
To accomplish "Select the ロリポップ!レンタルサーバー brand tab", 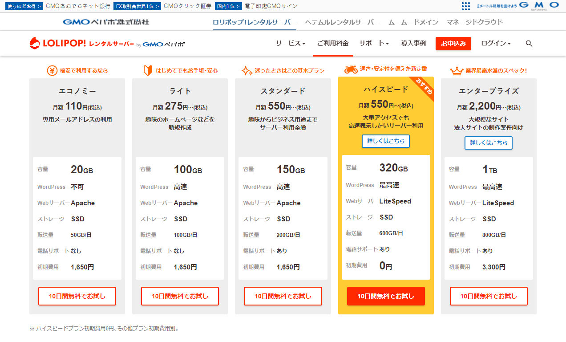I will coord(255,22).
